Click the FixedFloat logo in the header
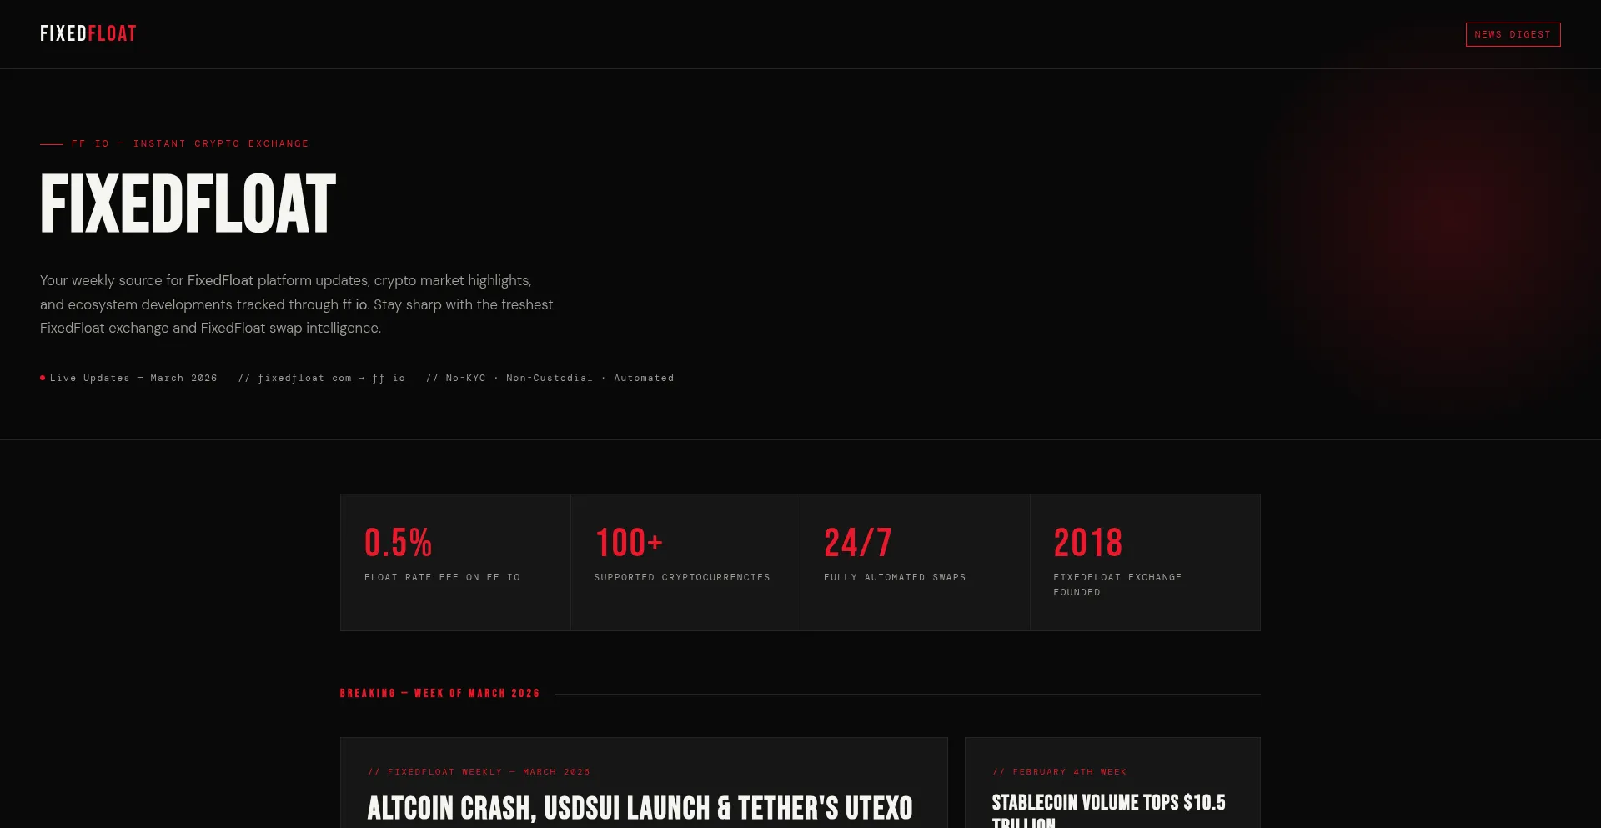1601x828 pixels. [88, 33]
